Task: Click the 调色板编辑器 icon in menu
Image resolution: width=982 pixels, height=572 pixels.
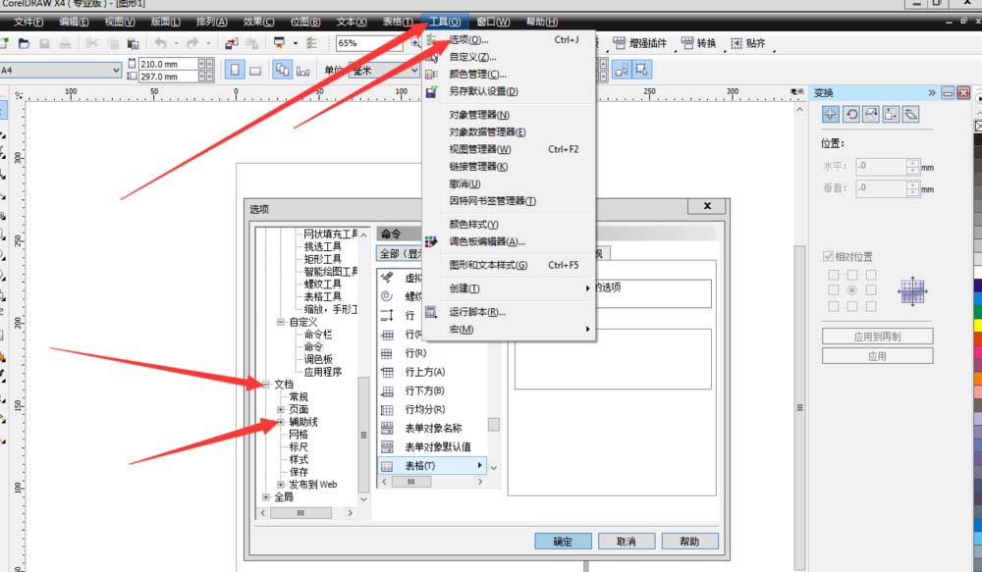Action: tap(431, 241)
